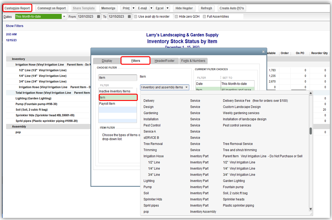Open the Header/Footer tab
The height and width of the screenshot is (220, 332).
(165, 61)
